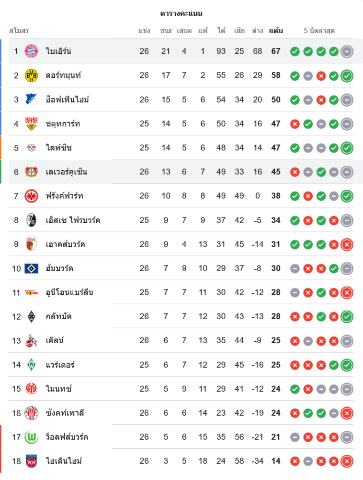Click the Bayern Munich club logo
The width and height of the screenshot is (363, 480).
coord(32,51)
